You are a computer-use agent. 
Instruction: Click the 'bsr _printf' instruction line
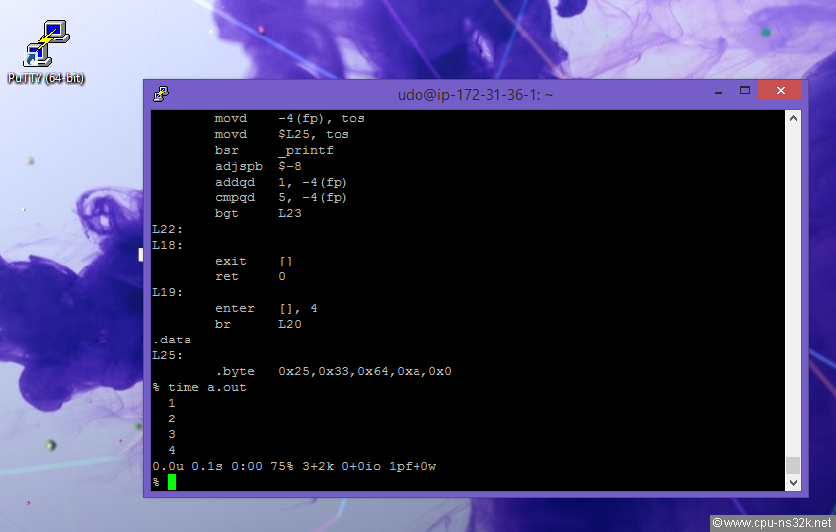(273, 150)
